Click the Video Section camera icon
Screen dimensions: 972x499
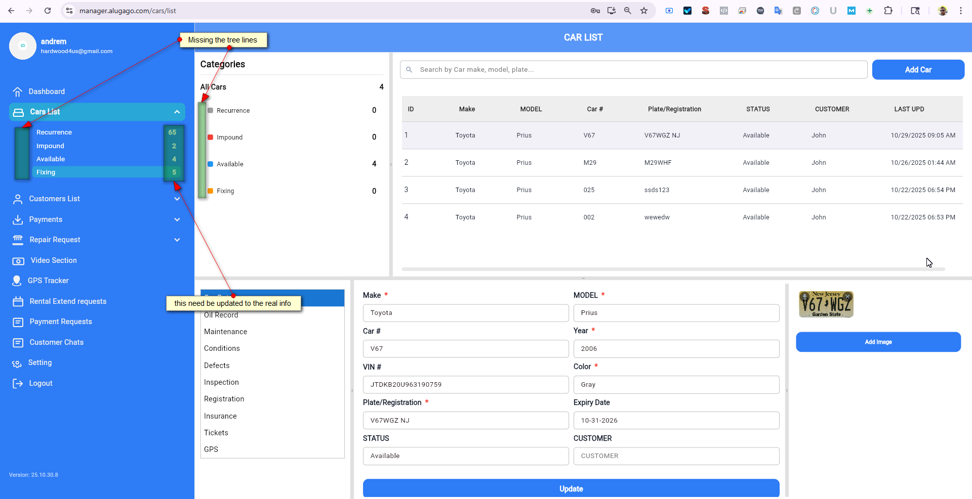(18, 261)
